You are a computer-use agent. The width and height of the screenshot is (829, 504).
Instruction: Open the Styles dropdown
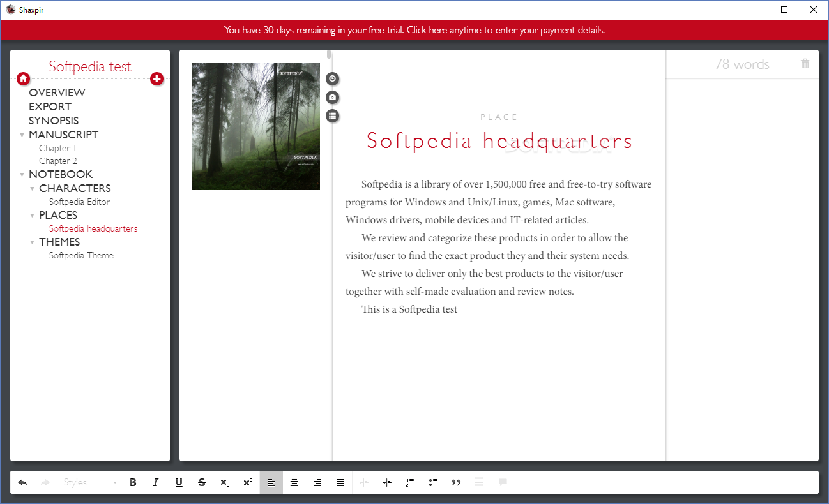[89, 482]
